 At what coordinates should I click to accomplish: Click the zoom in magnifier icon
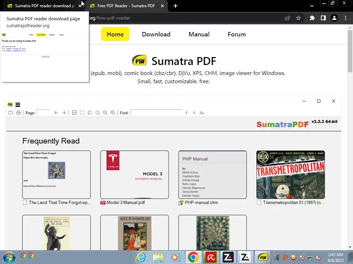click(113, 113)
